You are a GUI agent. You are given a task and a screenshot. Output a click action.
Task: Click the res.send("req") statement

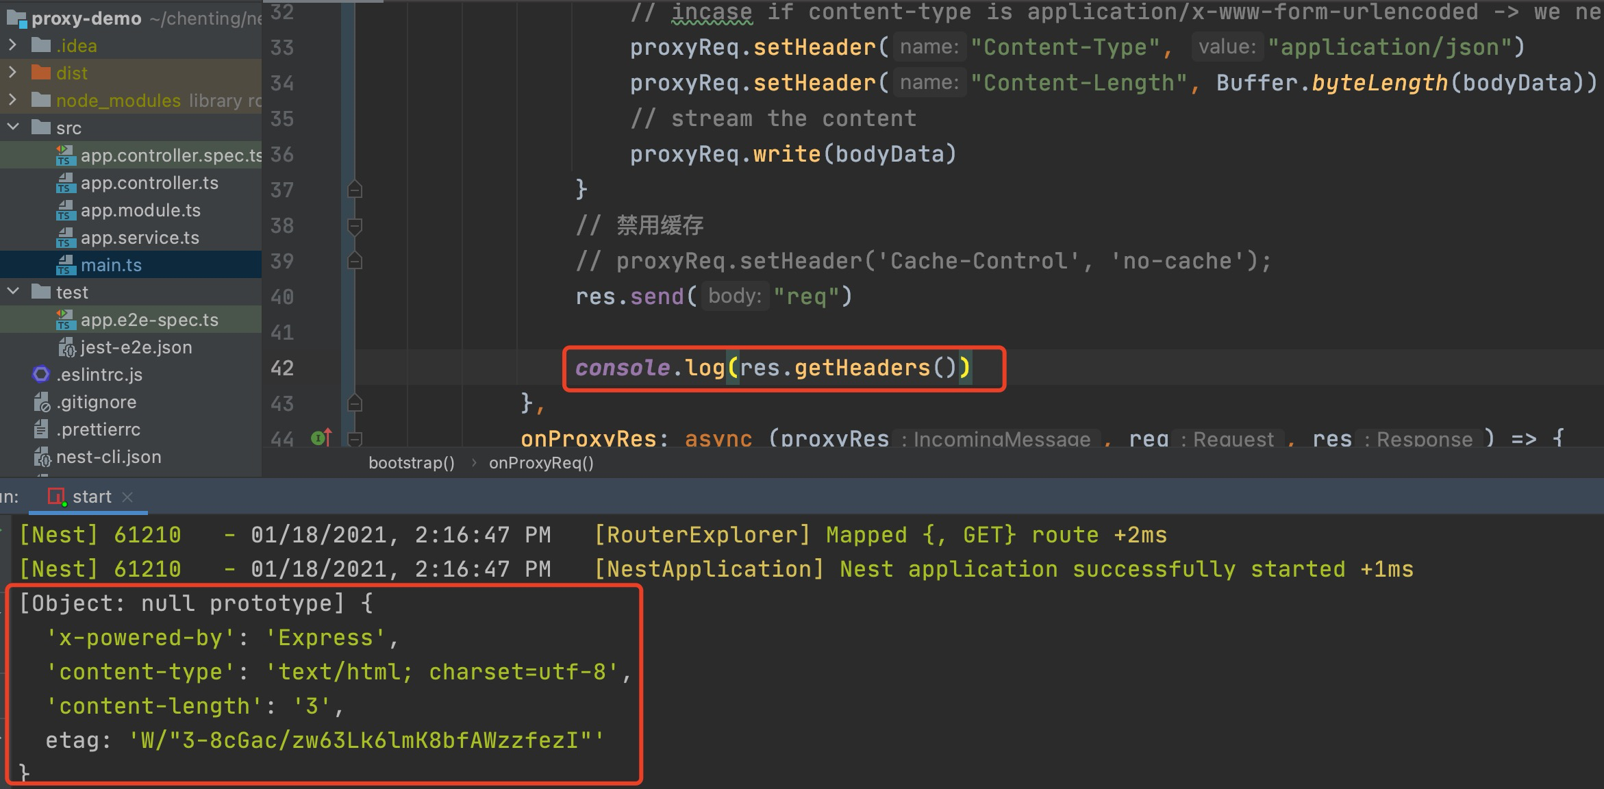[714, 297]
